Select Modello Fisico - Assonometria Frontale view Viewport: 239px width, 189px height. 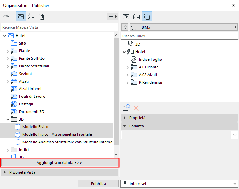pyautogui.click(x=57, y=134)
